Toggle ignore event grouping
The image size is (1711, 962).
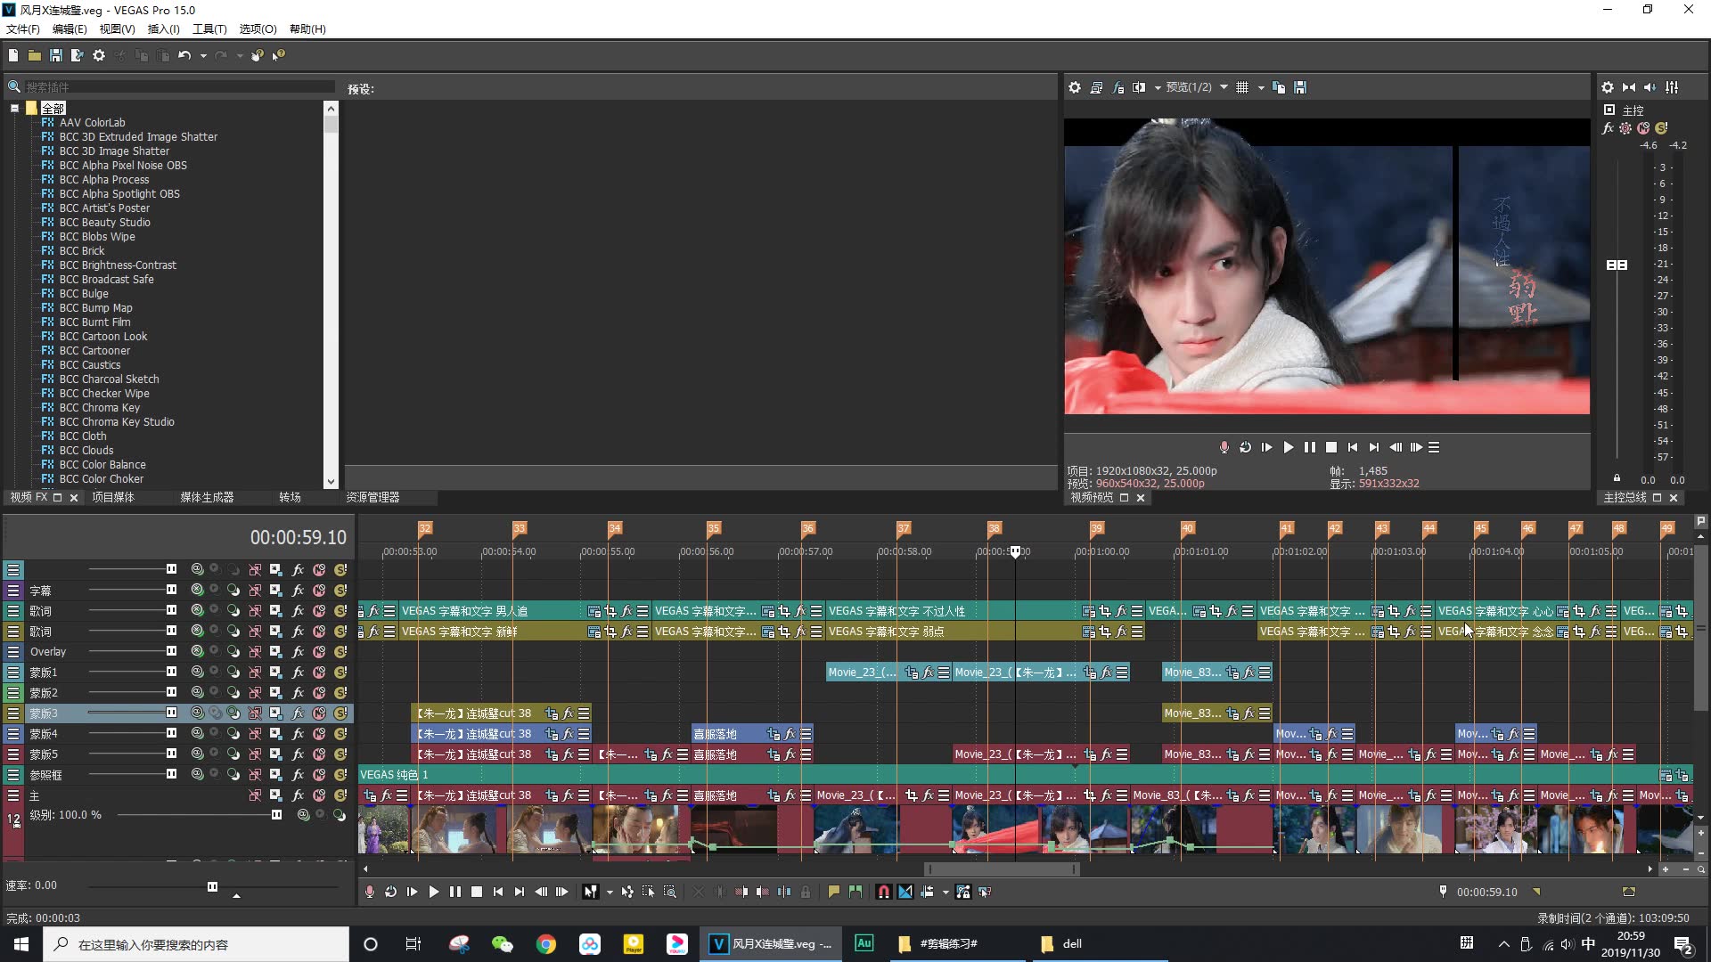pos(985,892)
